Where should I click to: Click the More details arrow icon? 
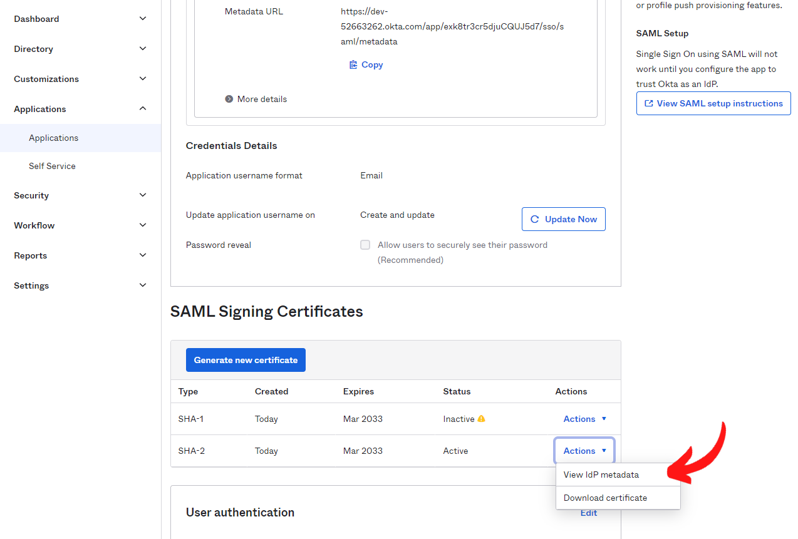coord(229,99)
